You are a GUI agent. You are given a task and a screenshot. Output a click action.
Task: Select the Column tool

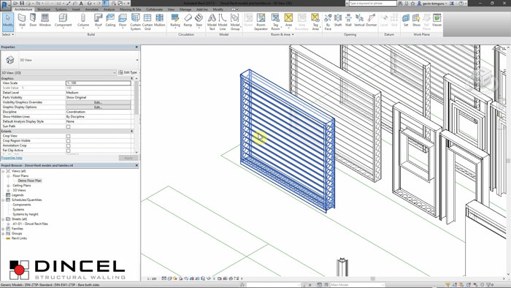pos(83,20)
